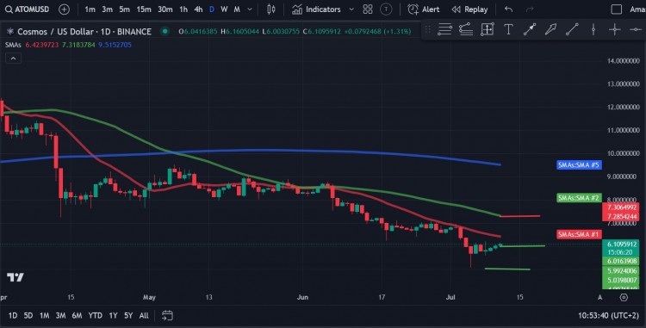
Task: Select the Vertical Line tool
Action: click(593, 29)
